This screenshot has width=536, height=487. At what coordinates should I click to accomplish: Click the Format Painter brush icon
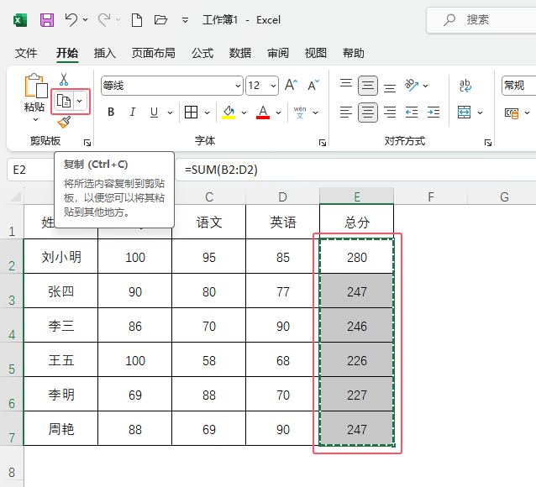click(x=64, y=122)
